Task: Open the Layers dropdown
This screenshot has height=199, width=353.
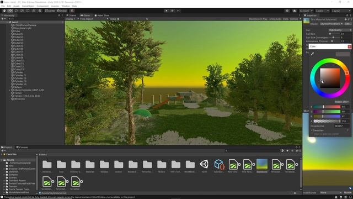Action: 322,11
